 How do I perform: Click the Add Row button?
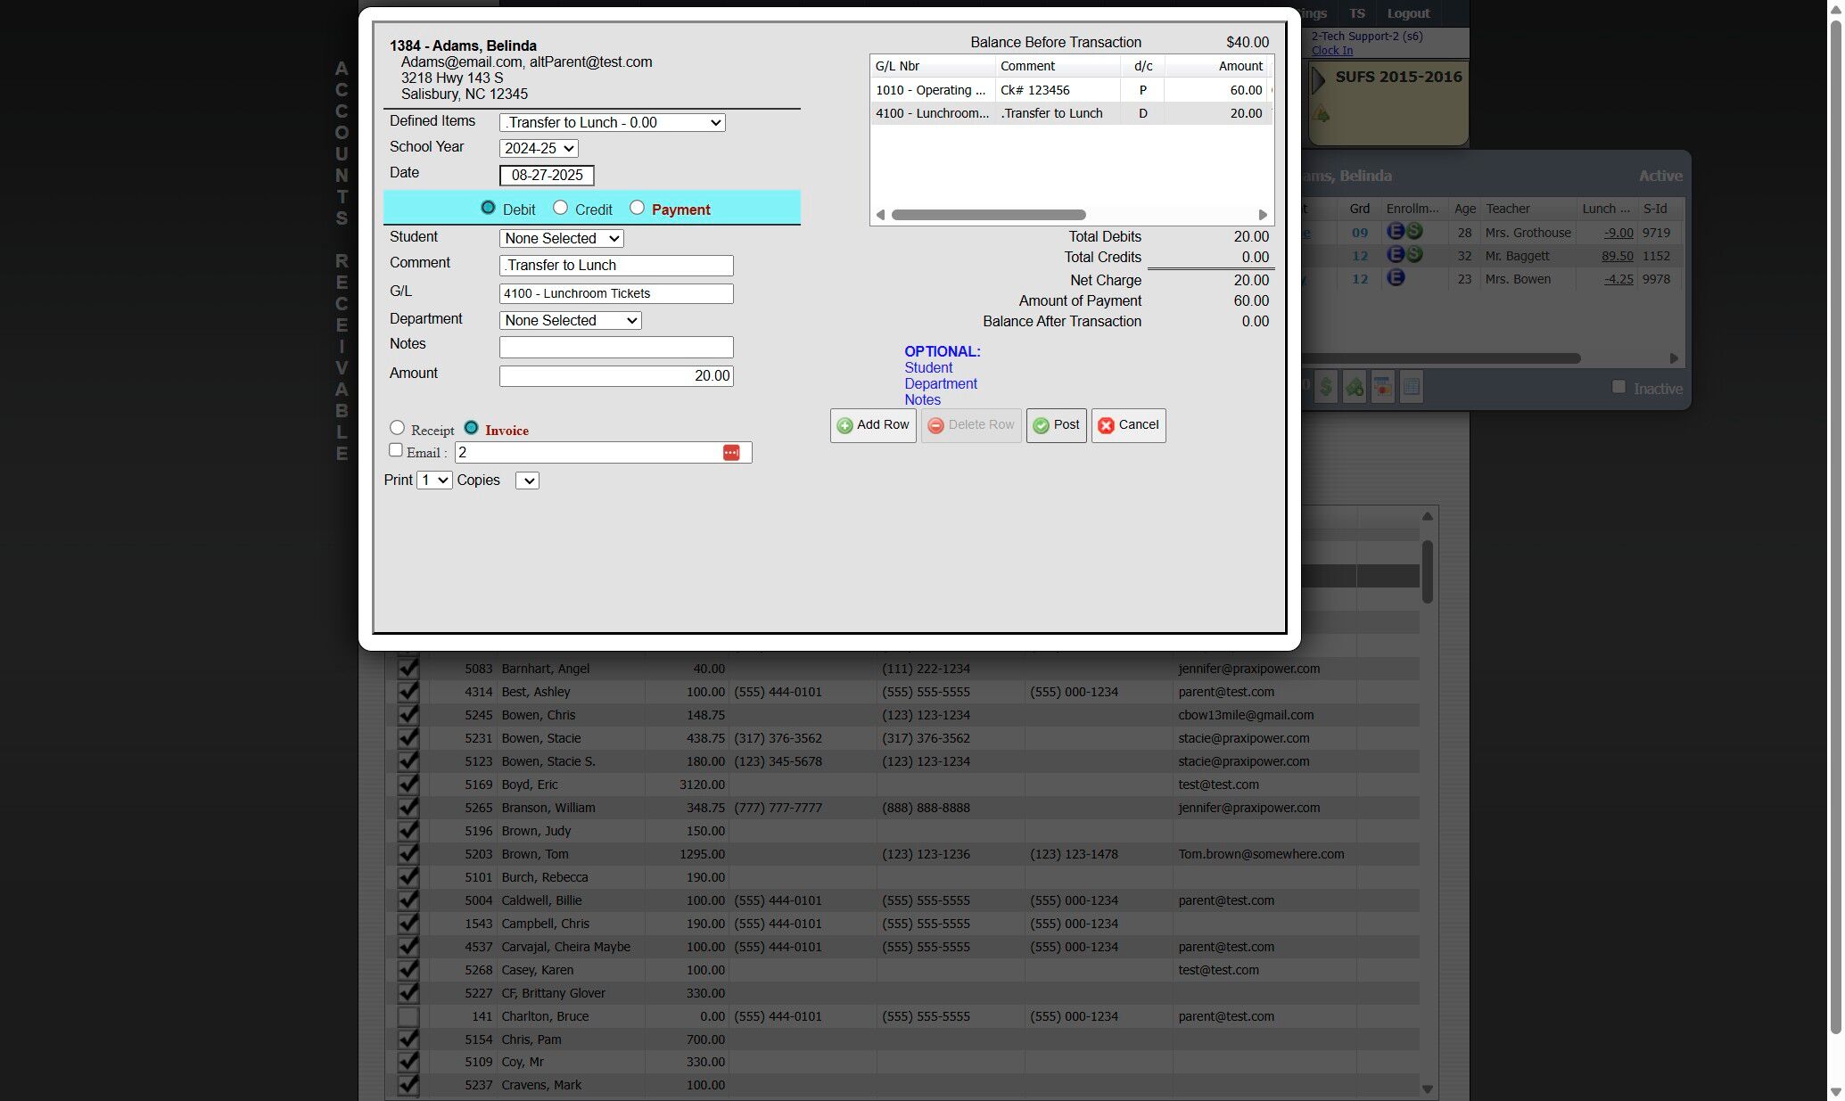pos(873,425)
